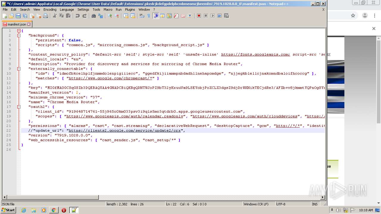Follow the auth/clouddevices link
The width and height of the screenshot is (381, 214).
245,116
